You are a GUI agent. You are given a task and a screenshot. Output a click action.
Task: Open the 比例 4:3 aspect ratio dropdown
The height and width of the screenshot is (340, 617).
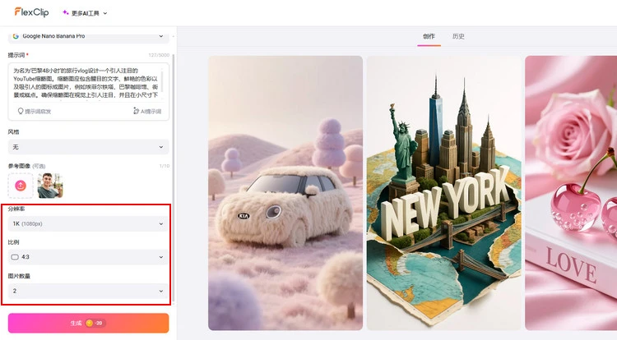pos(88,257)
